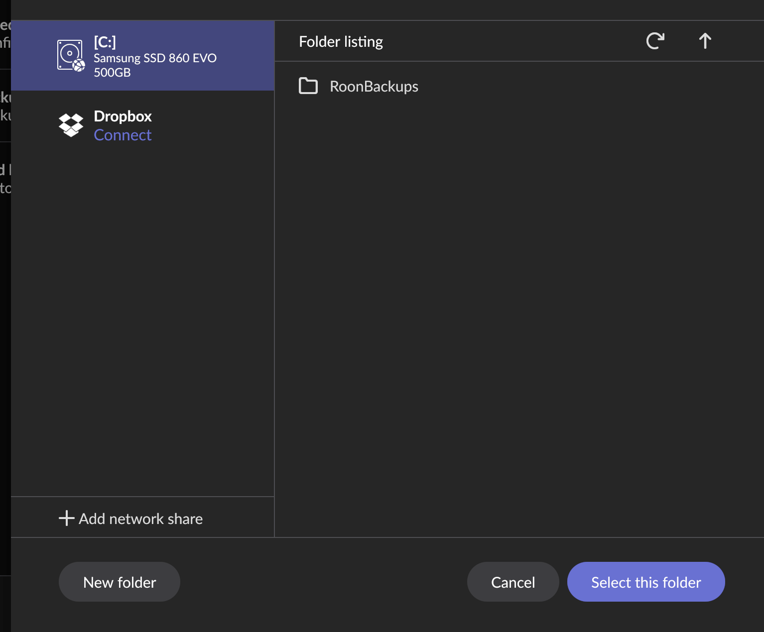This screenshot has width=764, height=632.
Task: Click empty space below RoonBackups in listing
Action: coord(498,299)
